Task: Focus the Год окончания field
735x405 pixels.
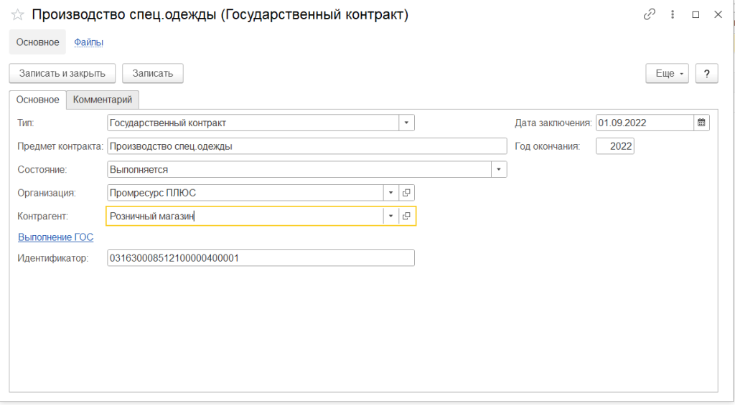Action: [x=615, y=146]
